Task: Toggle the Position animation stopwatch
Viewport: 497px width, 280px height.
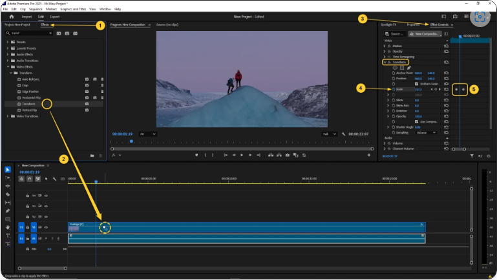Action: click(394, 79)
